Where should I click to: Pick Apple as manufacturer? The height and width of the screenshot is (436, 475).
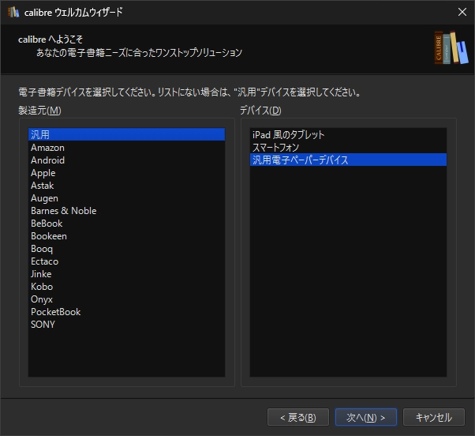[126, 173]
